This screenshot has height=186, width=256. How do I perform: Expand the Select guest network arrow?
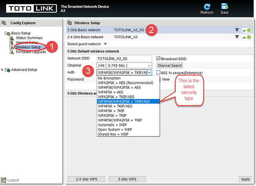[105, 44]
